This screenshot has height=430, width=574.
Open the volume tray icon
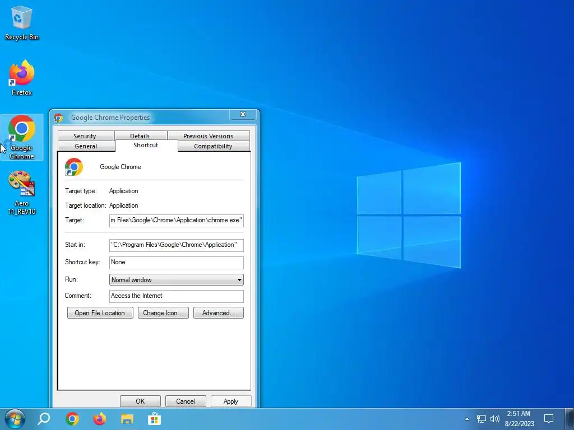494,419
